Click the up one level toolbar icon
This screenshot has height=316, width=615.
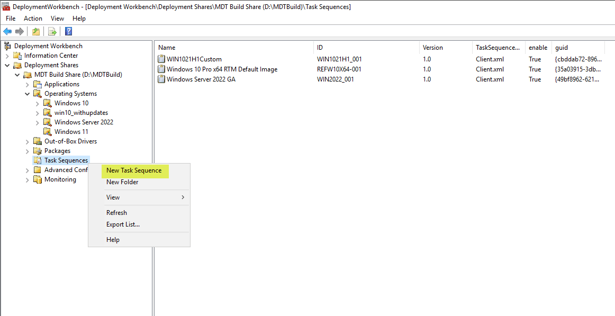click(35, 31)
